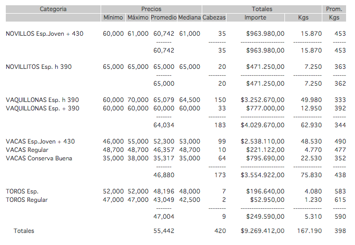This screenshot has width=355, height=245.
Task: Select the Promedio column header
Action: (x=163, y=17)
